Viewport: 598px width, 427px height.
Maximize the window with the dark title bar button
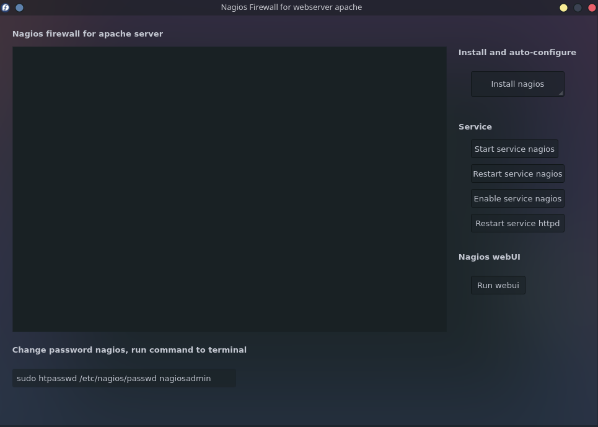[578, 7]
